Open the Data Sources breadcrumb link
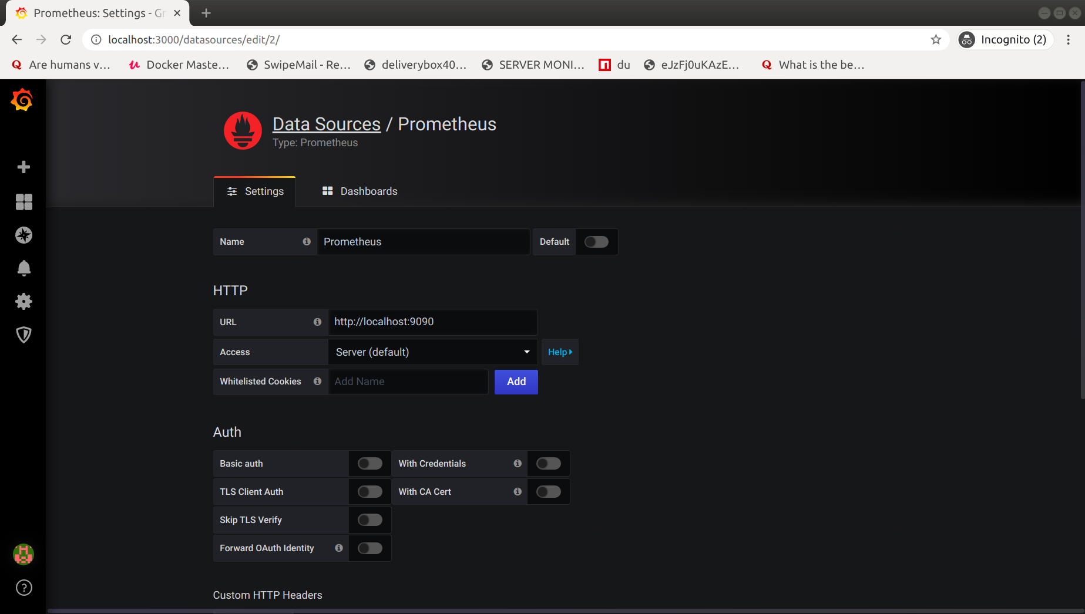 [x=327, y=124]
